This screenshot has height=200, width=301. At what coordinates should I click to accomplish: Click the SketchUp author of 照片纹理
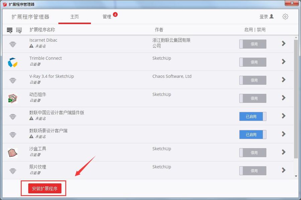(162, 167)
